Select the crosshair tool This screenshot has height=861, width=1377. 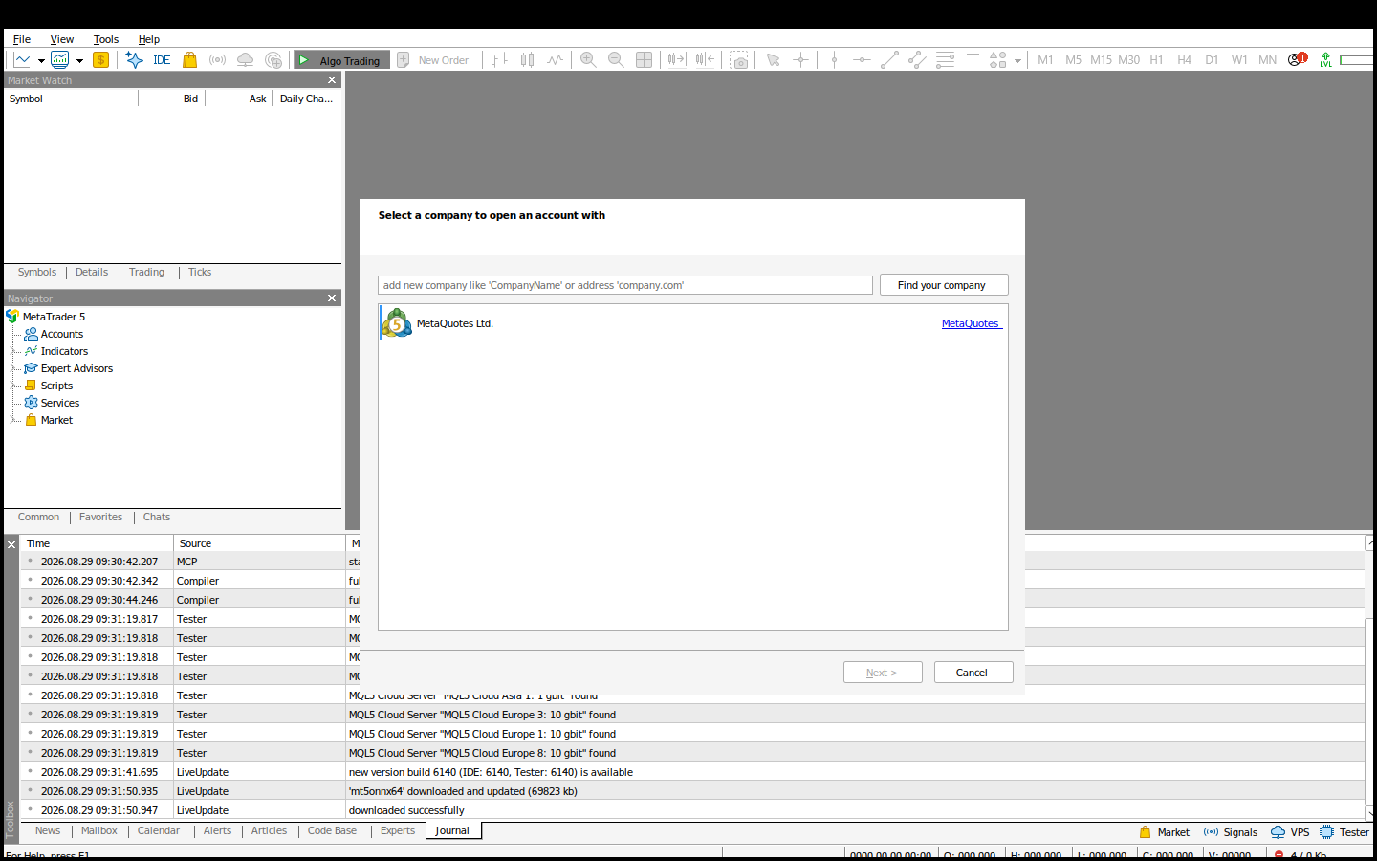click(x=800, y=59)
